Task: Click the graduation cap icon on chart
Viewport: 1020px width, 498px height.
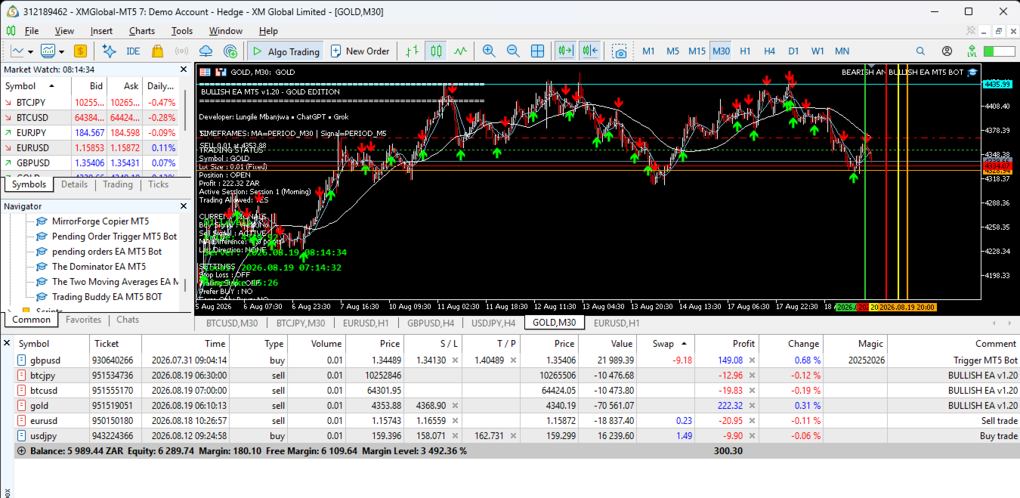Action: click(973, 72)
